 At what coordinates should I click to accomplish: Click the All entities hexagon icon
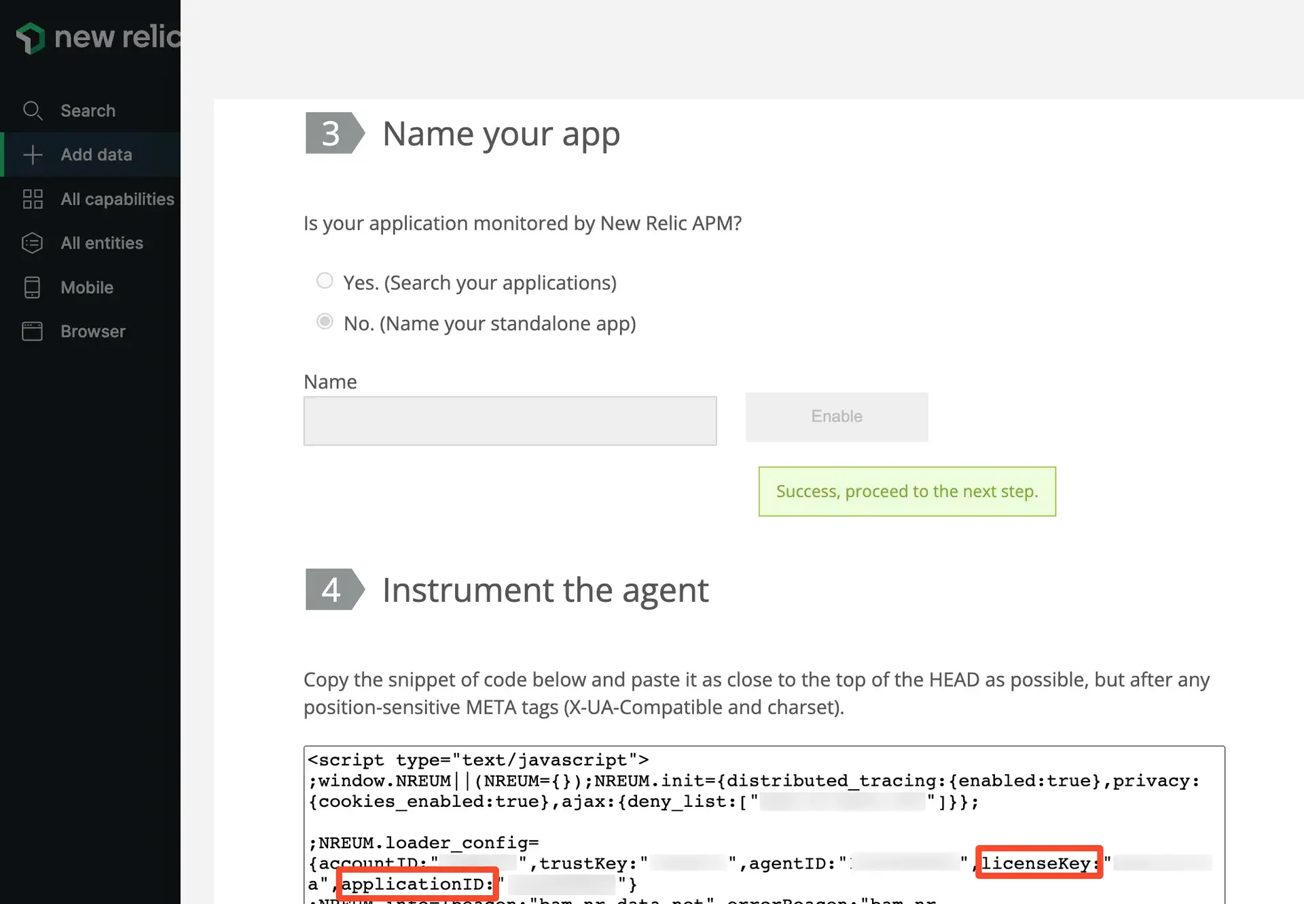coord(33,243)
